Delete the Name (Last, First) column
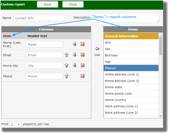This screenshot has height=134, width=169. [x=83, y=44]
